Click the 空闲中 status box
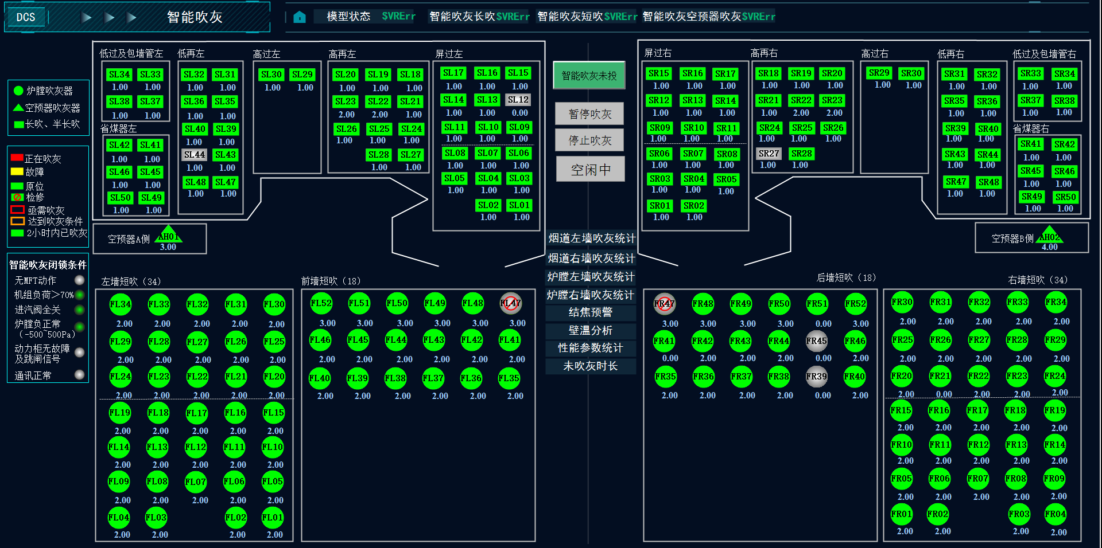Viewport: 1102px width, 548px height. (589, 169)
